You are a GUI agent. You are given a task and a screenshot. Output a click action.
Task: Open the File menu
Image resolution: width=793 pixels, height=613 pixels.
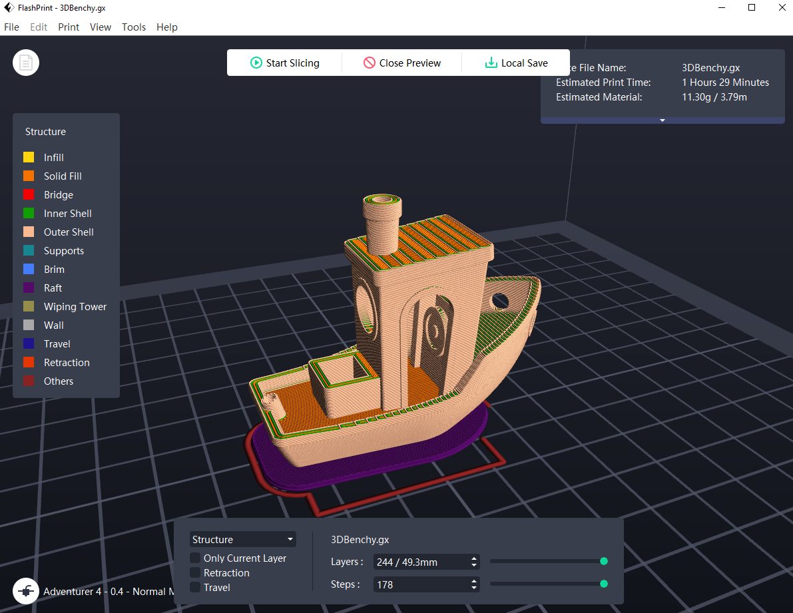11,27
